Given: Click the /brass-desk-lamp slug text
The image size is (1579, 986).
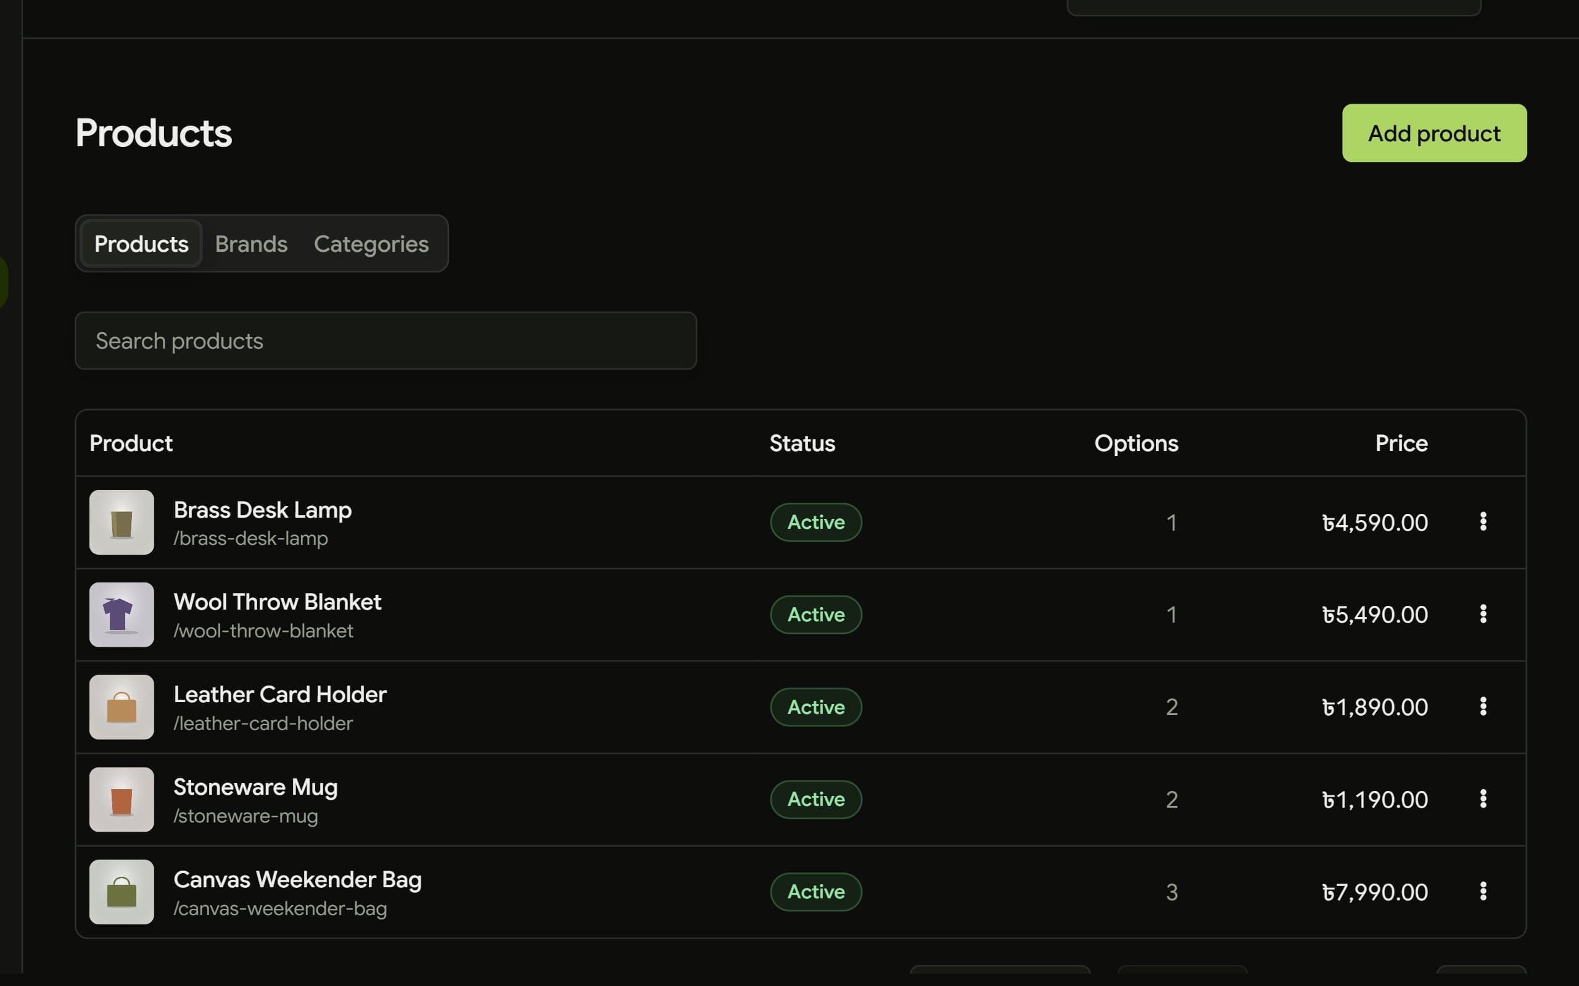Looking at the screenshot, I should click(251, 539).
